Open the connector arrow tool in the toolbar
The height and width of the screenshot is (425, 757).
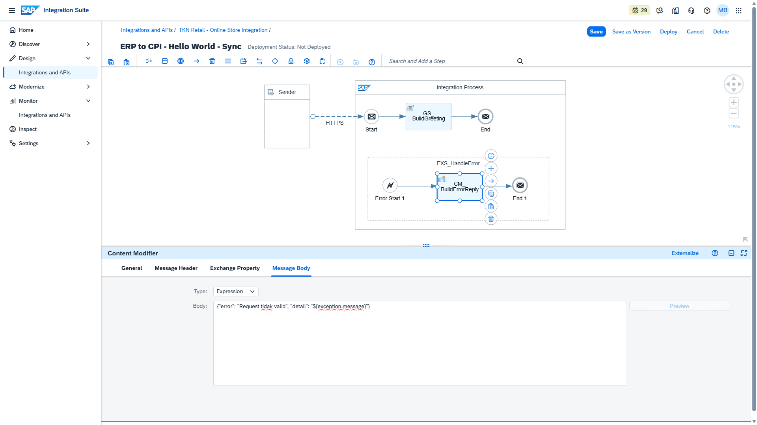pos(196,61)
